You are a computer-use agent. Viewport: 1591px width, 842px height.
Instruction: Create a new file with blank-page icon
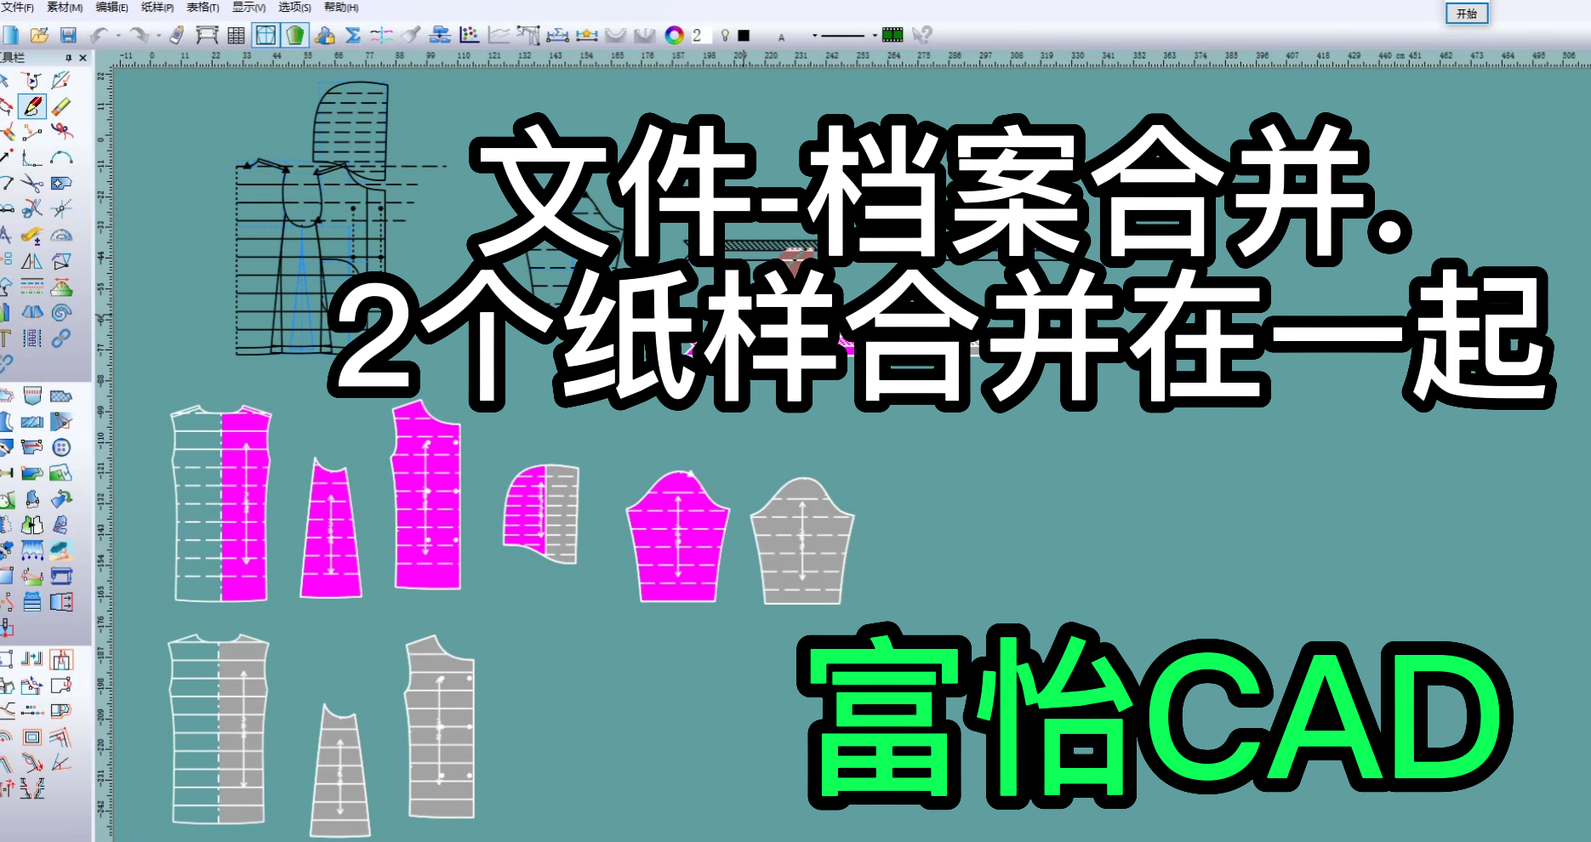[10, 35]
